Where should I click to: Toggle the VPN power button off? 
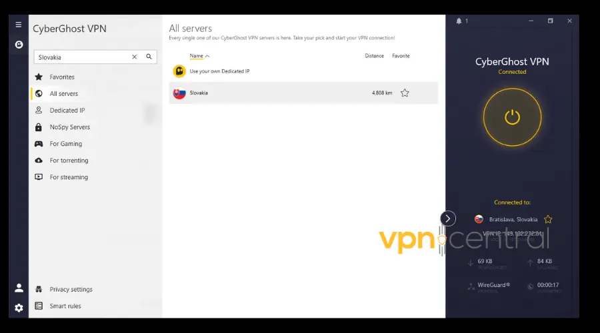pos(512,117)
